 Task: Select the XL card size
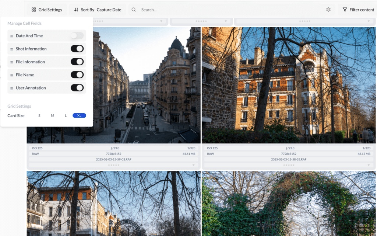pos(80,115)
